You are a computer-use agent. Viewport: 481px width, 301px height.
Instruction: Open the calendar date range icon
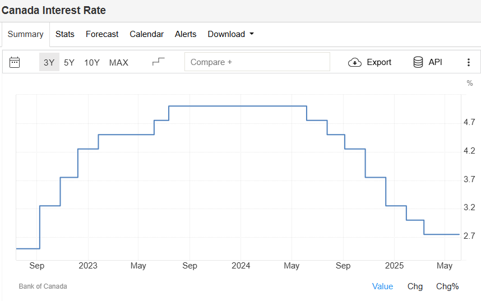(x=15, y=62)
